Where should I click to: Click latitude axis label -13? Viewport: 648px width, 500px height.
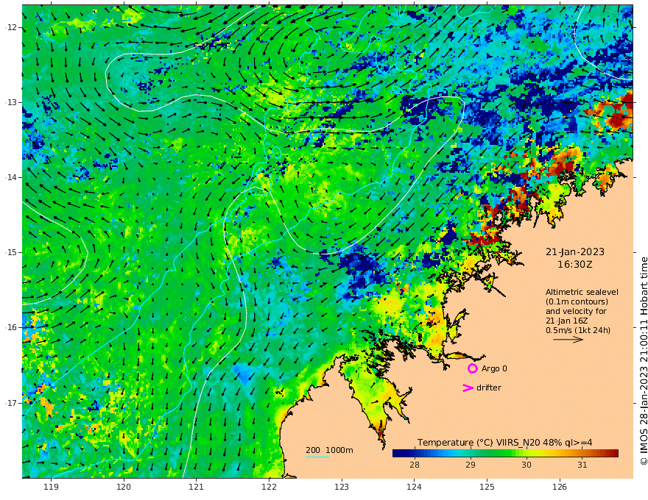coord(11,102)
